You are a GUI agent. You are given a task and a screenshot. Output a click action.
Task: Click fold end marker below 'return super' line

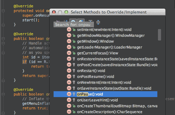[3, 80]
